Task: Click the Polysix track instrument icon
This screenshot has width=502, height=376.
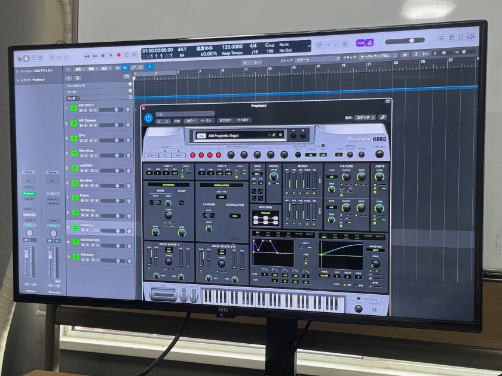Action: (75, 198)
